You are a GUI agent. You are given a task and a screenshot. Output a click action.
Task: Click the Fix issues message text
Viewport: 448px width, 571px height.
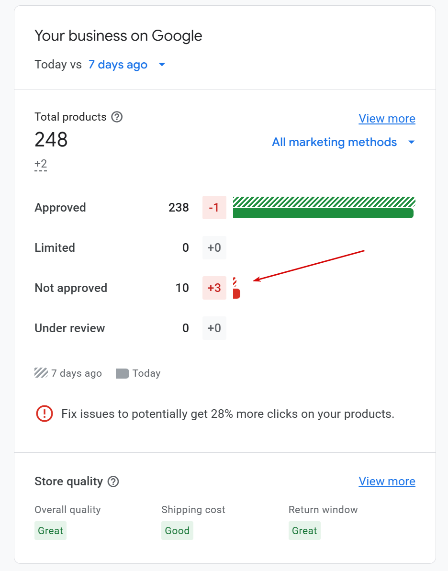click(x=228, y=414)
